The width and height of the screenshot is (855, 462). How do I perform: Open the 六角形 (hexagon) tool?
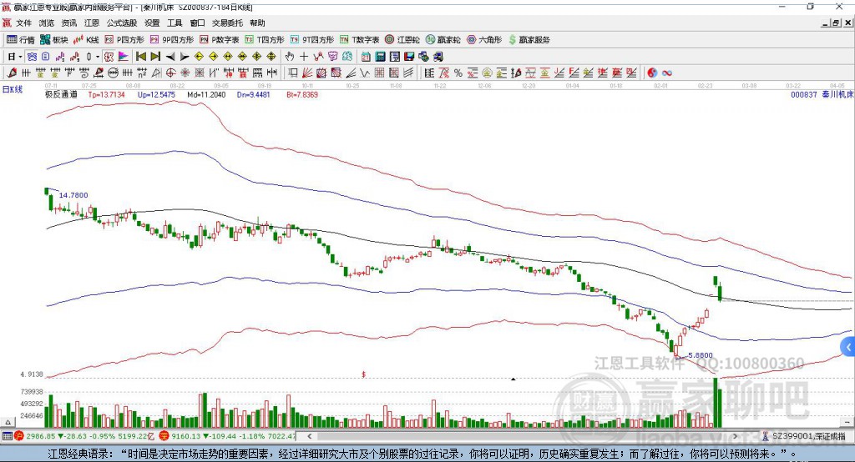(484, 40)
